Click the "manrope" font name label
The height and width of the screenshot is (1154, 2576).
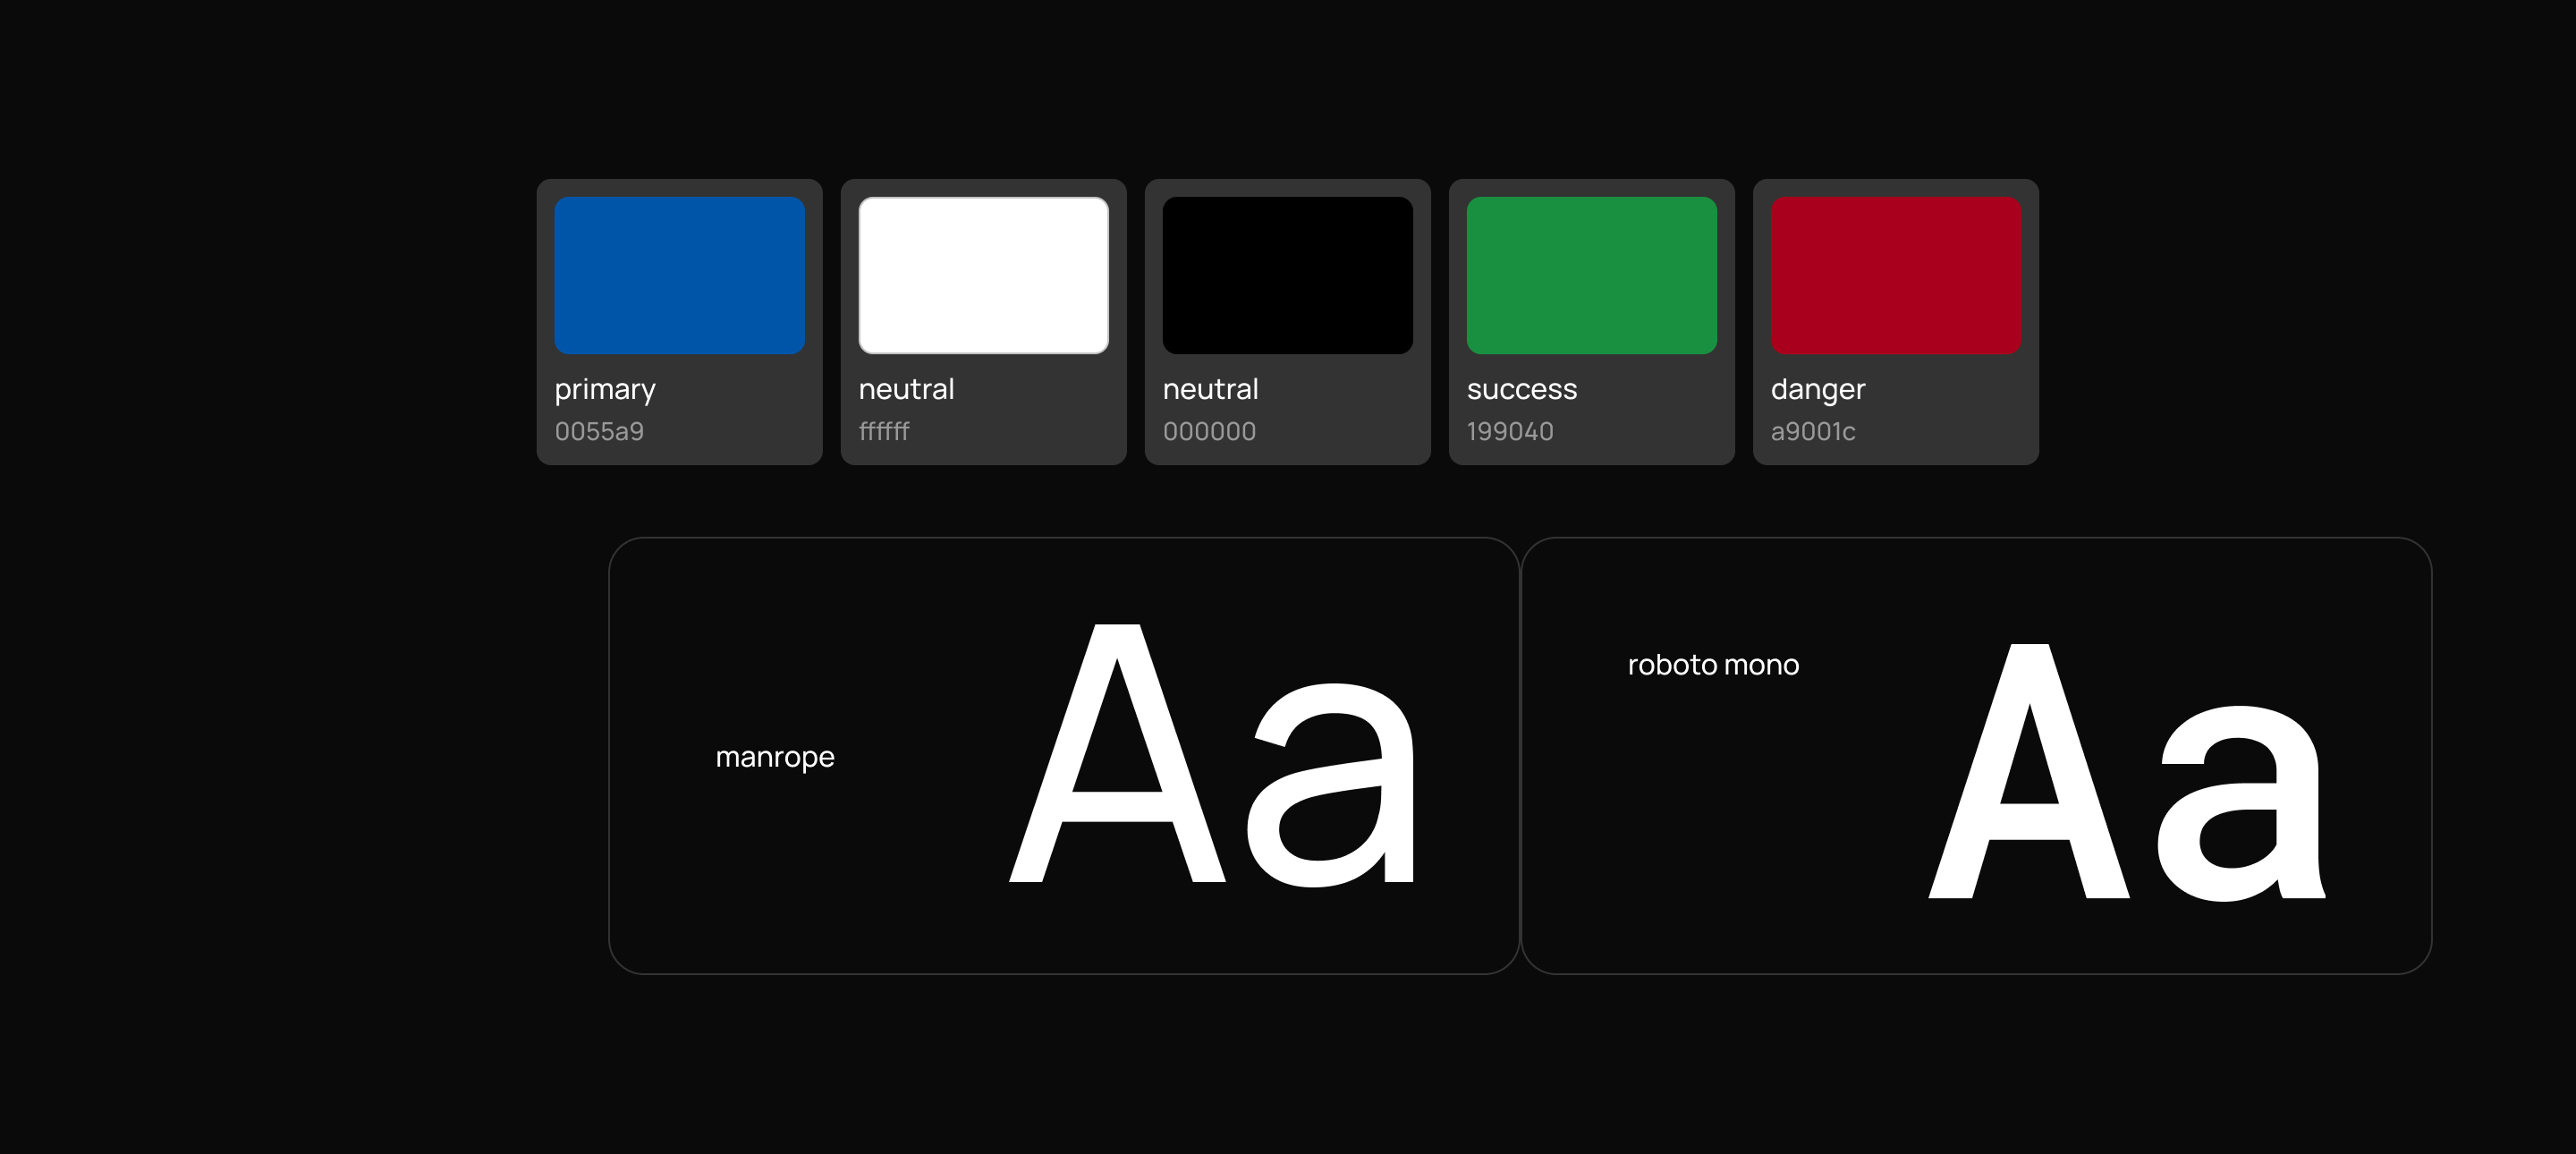(775, 757)
